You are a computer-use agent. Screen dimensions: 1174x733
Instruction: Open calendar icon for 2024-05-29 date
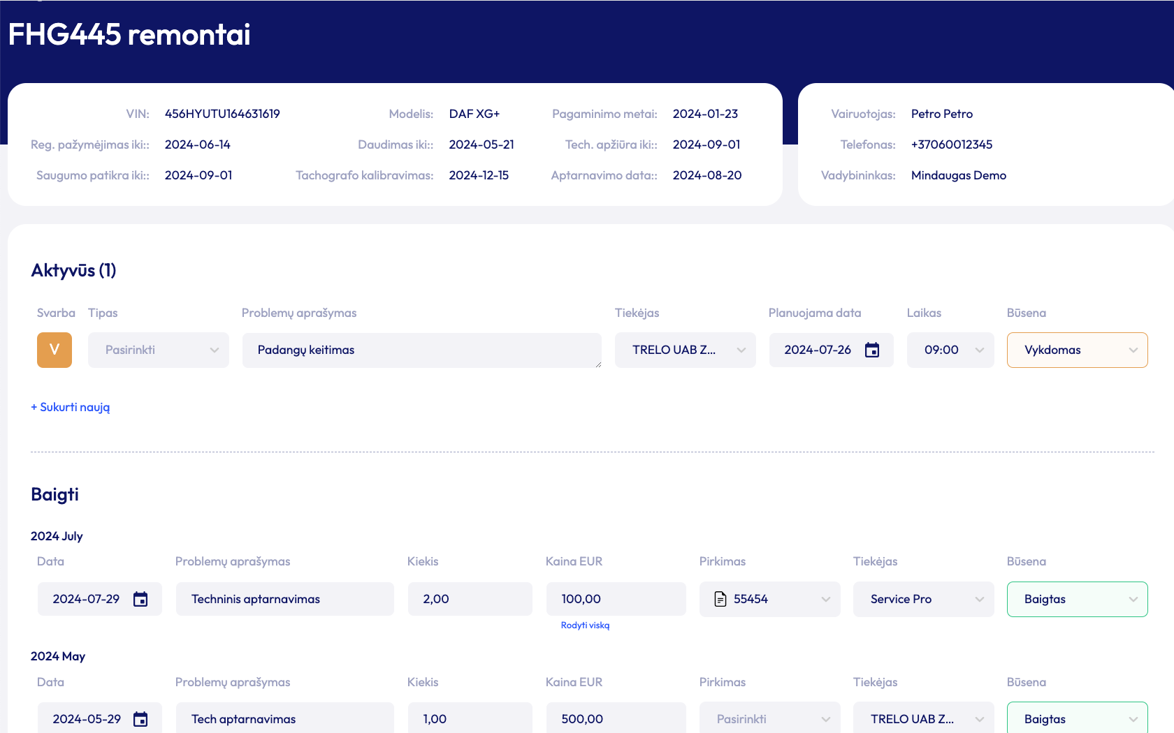[x=140, y=719]
